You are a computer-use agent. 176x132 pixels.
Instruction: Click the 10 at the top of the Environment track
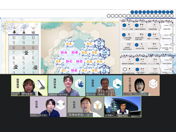(14, 38)
